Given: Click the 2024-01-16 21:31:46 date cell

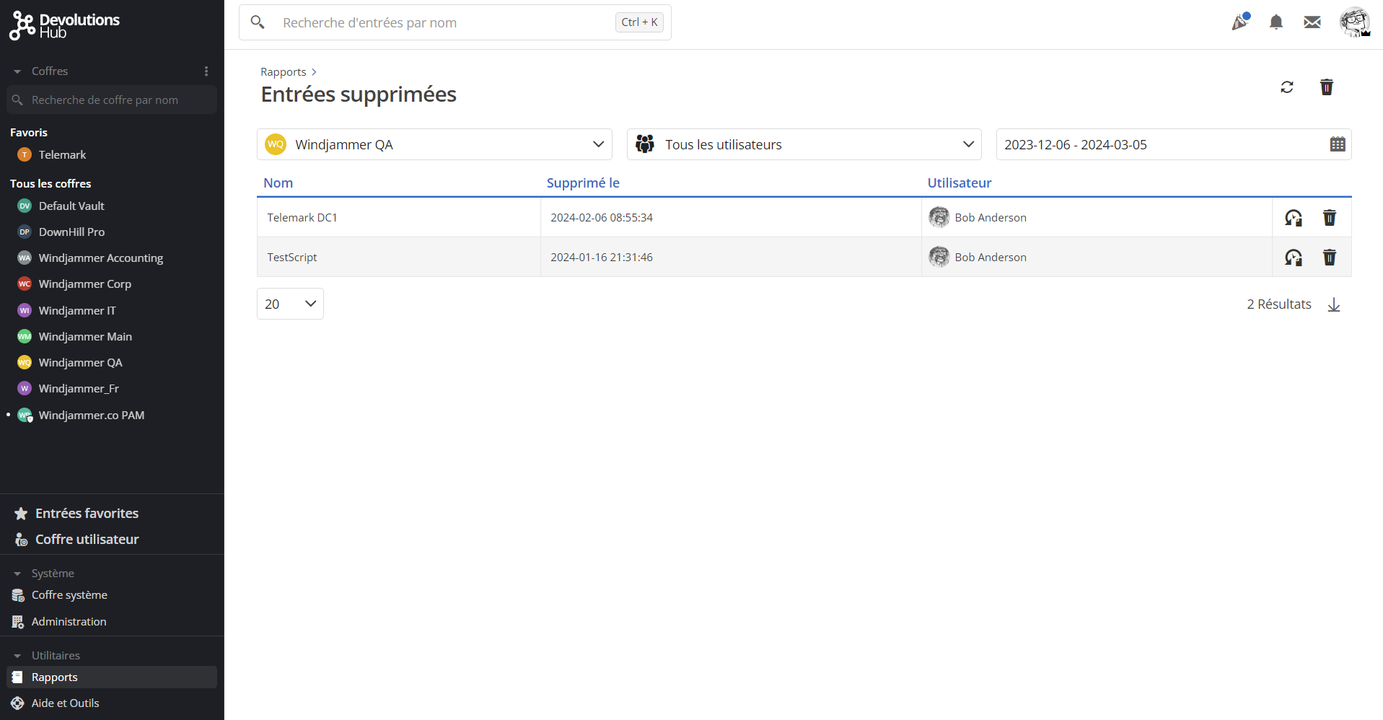Looking at the screenshot, I should [731, 257].
